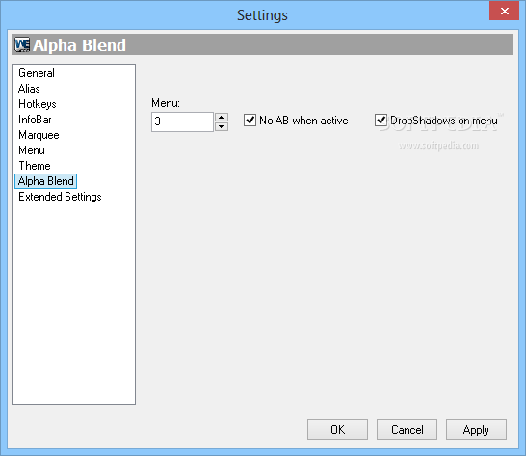Open the Hotkeys settings page
The width and height of the screenshot is (526, 456).
point(38,104)
